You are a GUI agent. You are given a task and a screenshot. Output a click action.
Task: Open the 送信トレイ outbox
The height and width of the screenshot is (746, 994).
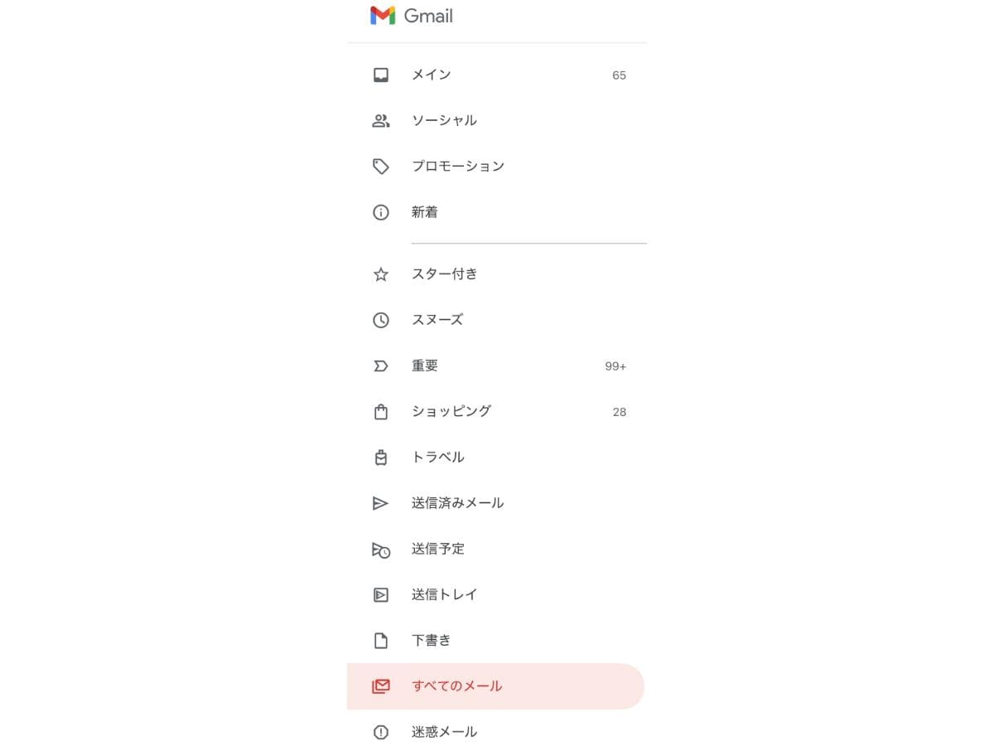pos(444,594)
